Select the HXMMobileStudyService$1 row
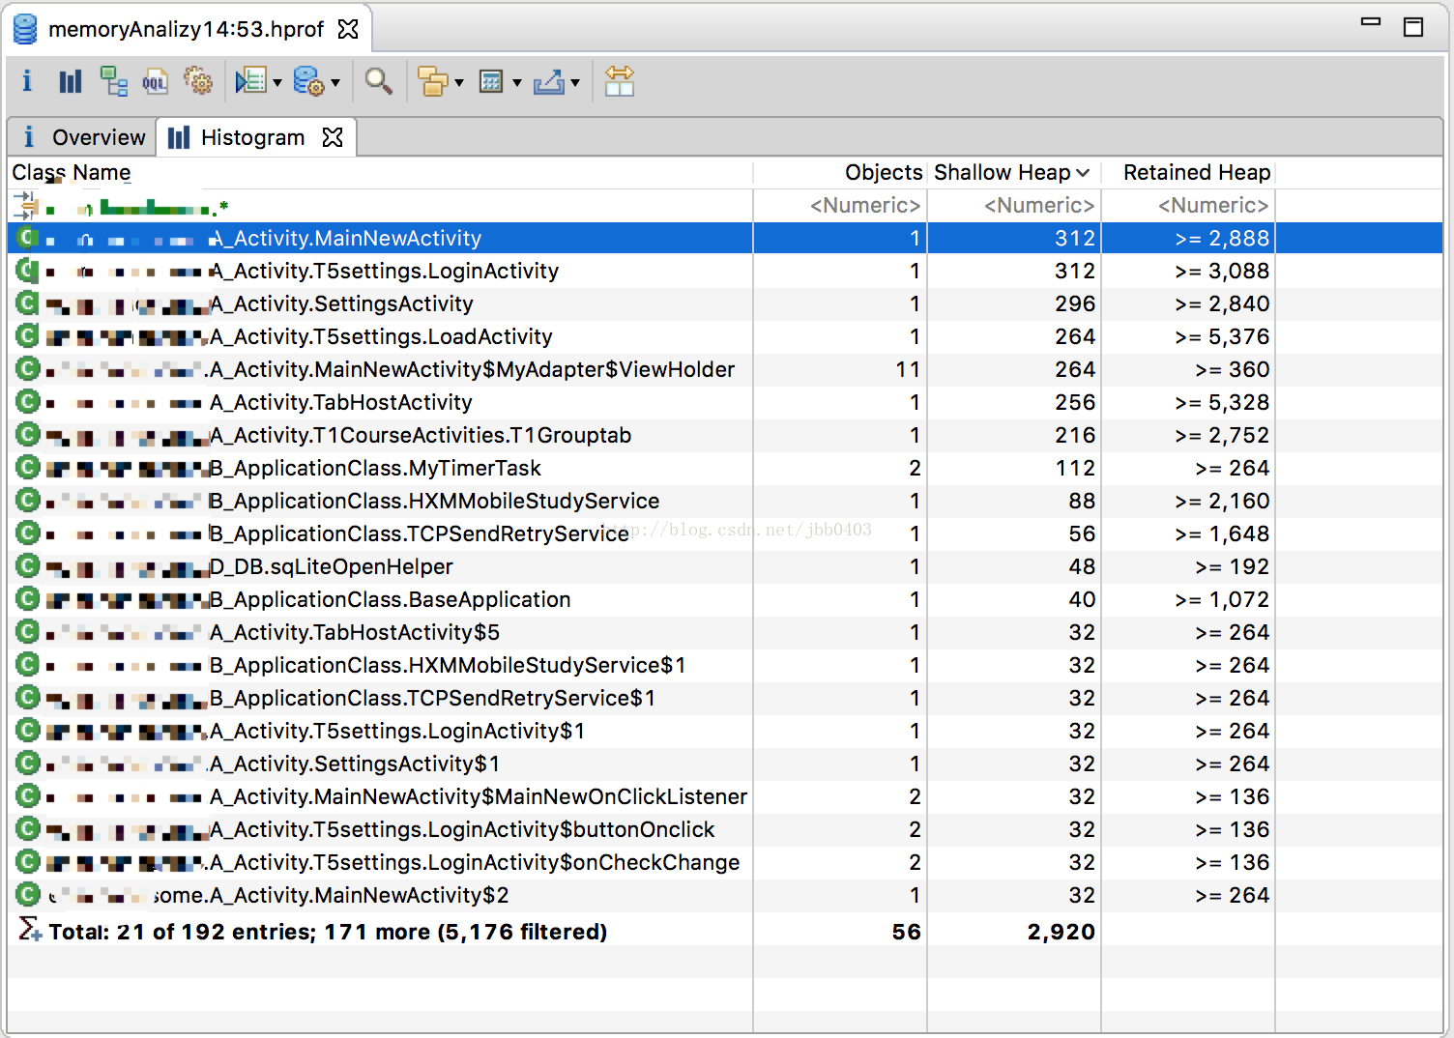1454x1038 pixels. [x=725, y=666]
